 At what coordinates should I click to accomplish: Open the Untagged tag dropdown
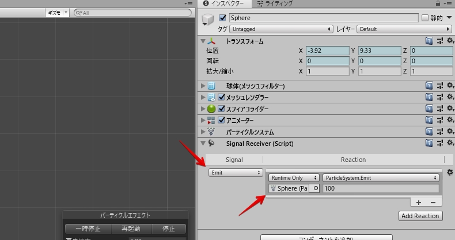pos(281,29)
